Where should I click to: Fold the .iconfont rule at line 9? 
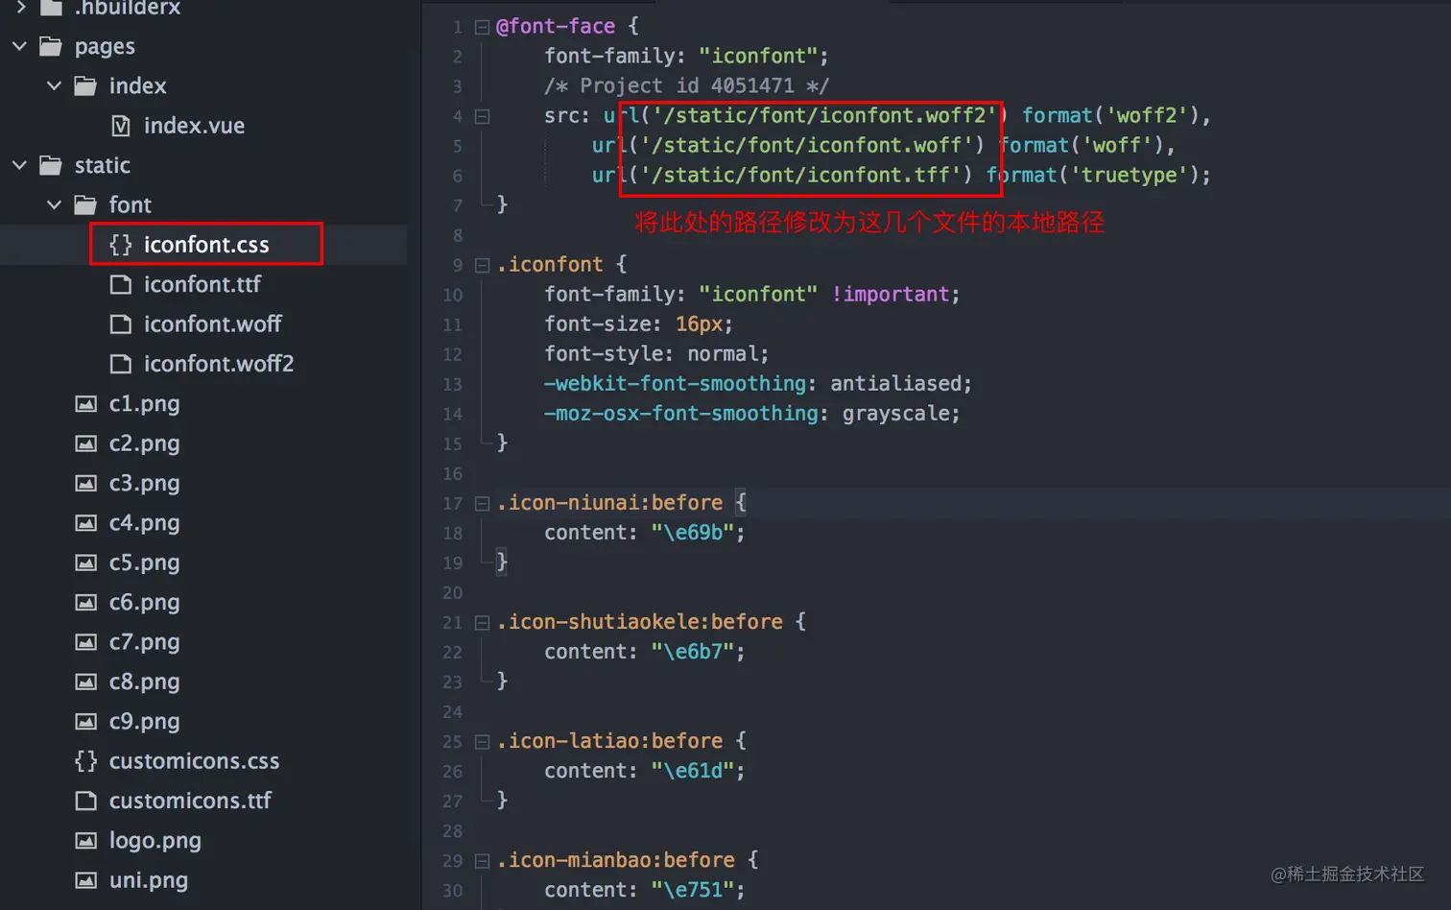click(x=483, y=265)
